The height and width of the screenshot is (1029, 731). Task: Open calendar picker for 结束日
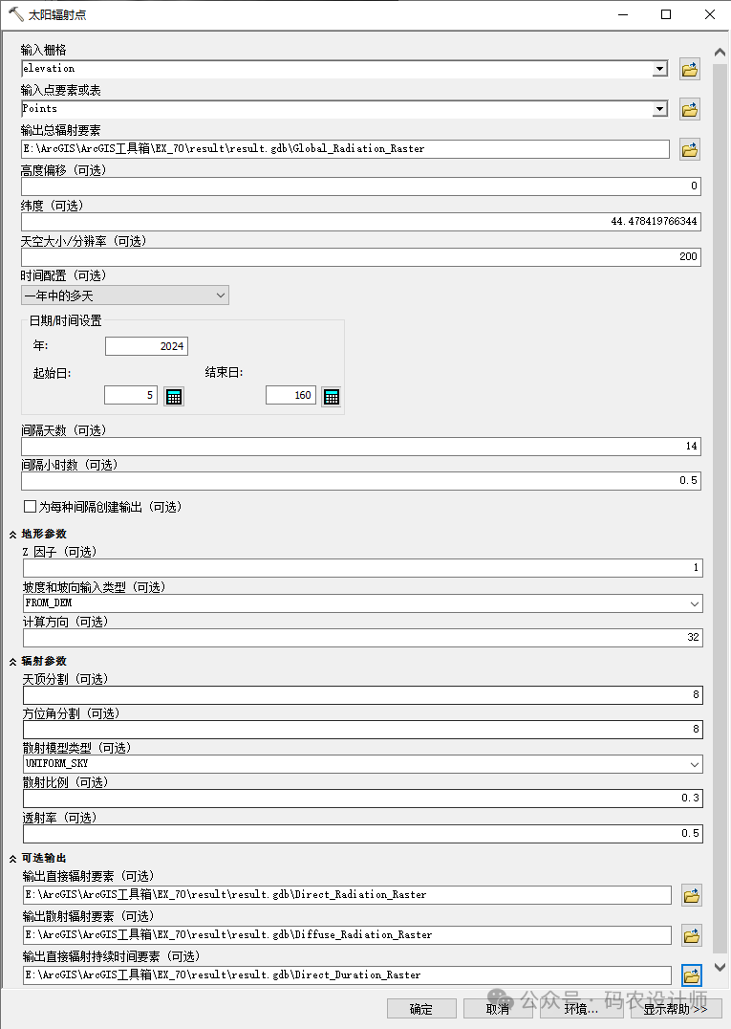331,396
